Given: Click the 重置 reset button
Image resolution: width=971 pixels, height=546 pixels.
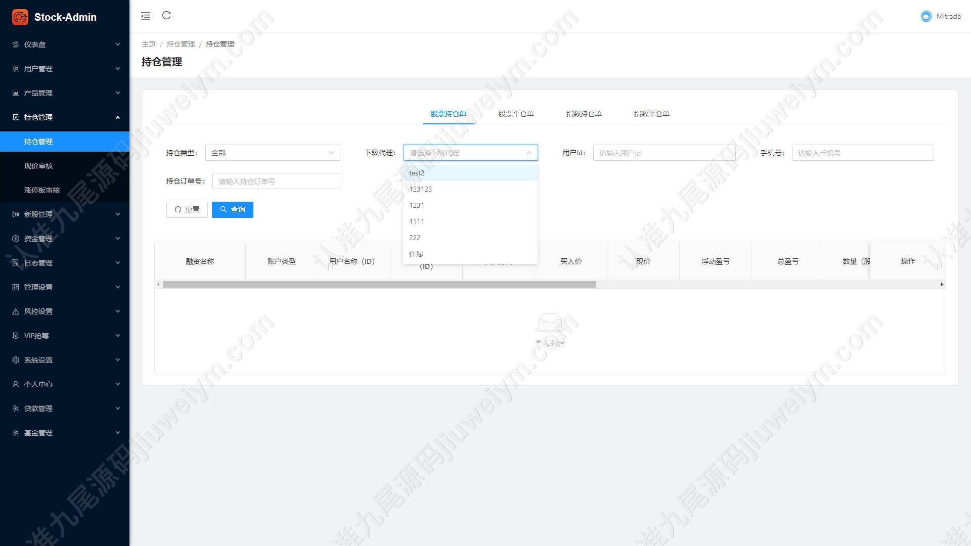Looking at the screenshot, I should pyautogui.click(x=187, y=209).
